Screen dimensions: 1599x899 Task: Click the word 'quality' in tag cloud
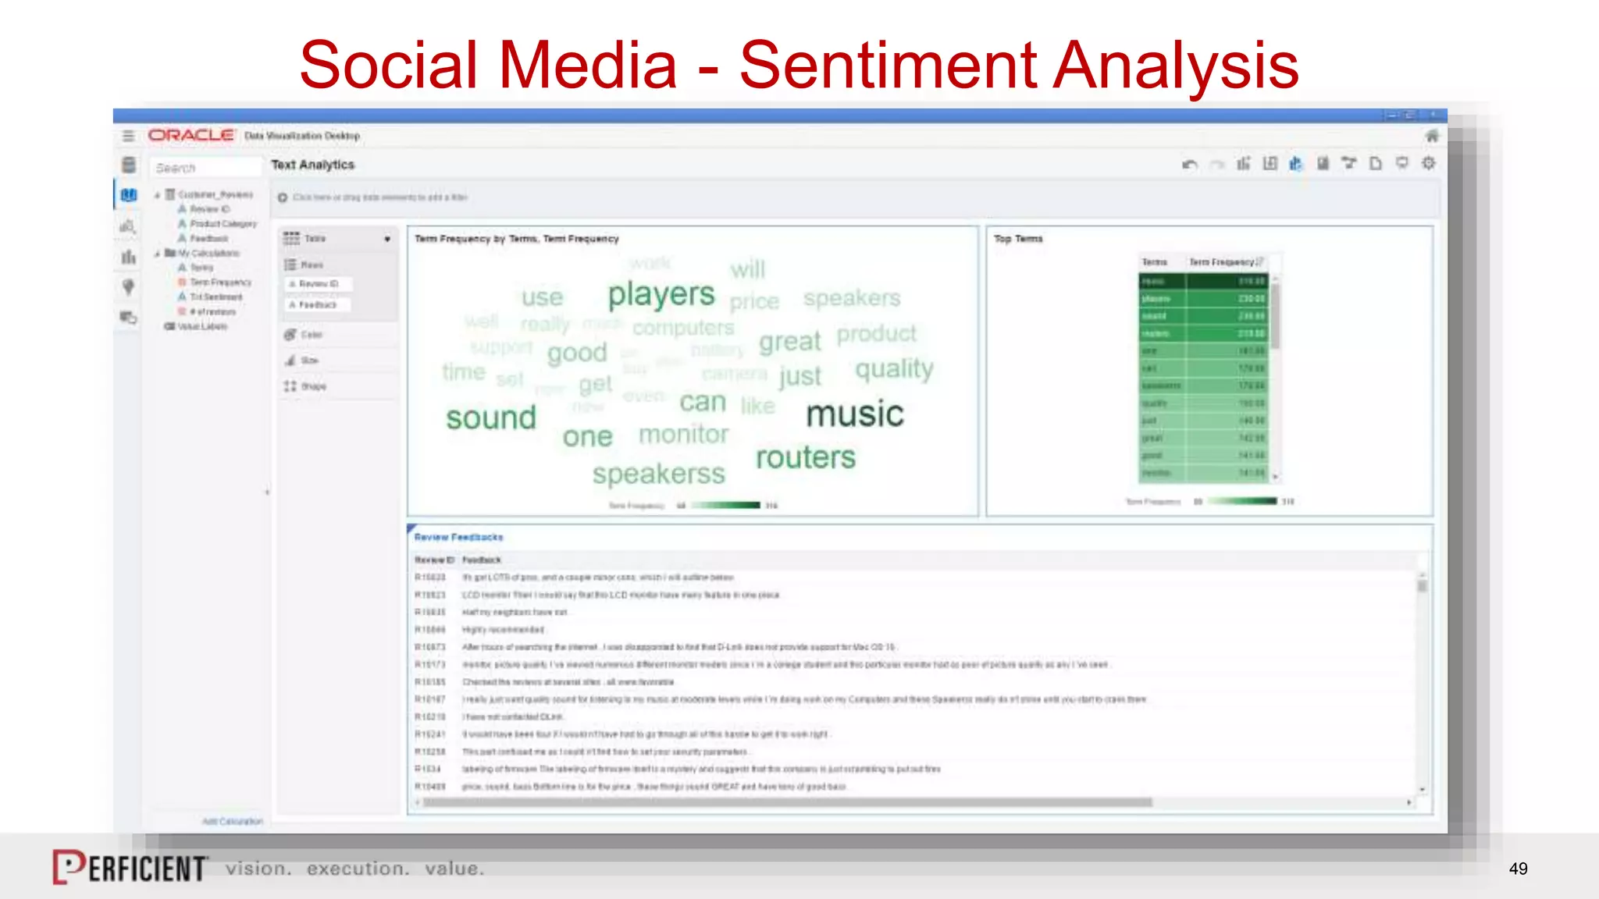894,368
